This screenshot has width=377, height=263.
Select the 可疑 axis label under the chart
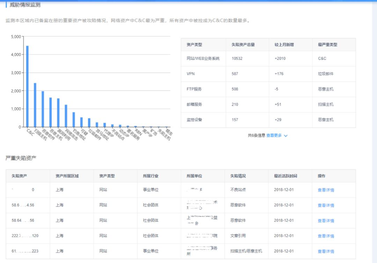click(84, 131)
